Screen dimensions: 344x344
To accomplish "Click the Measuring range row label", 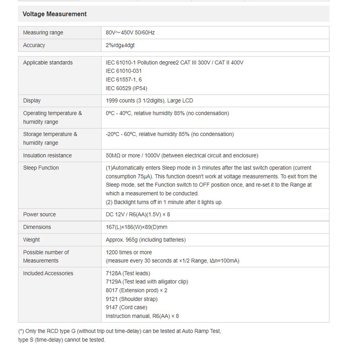I will [x=43, y=33].
